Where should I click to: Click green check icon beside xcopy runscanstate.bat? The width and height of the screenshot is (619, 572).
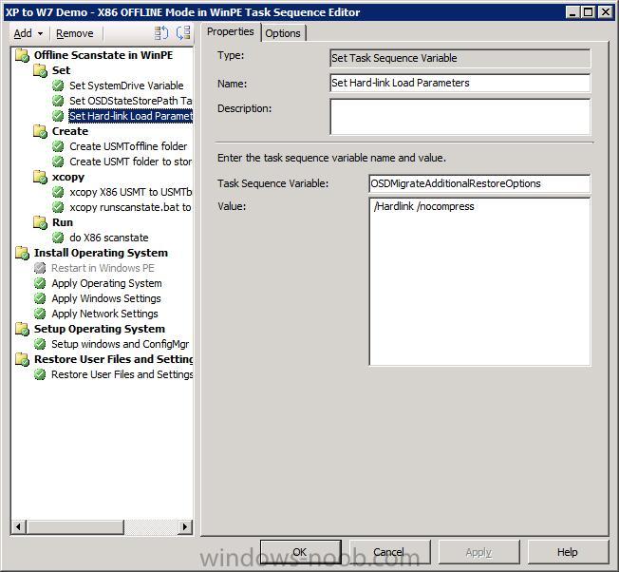(58, 207)
